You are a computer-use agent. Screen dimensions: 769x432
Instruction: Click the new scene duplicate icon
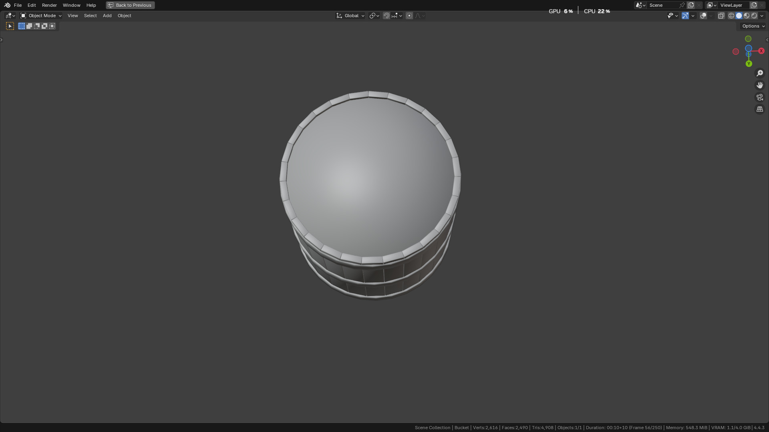point(691,5)
